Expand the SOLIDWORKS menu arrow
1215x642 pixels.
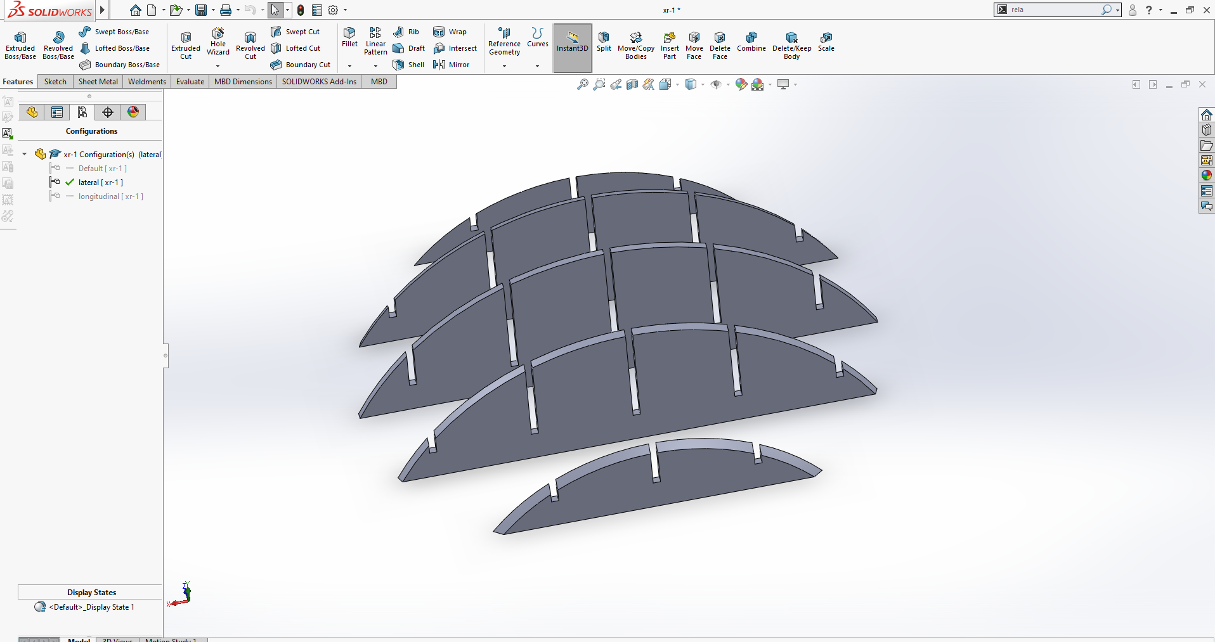pos(102,10)
